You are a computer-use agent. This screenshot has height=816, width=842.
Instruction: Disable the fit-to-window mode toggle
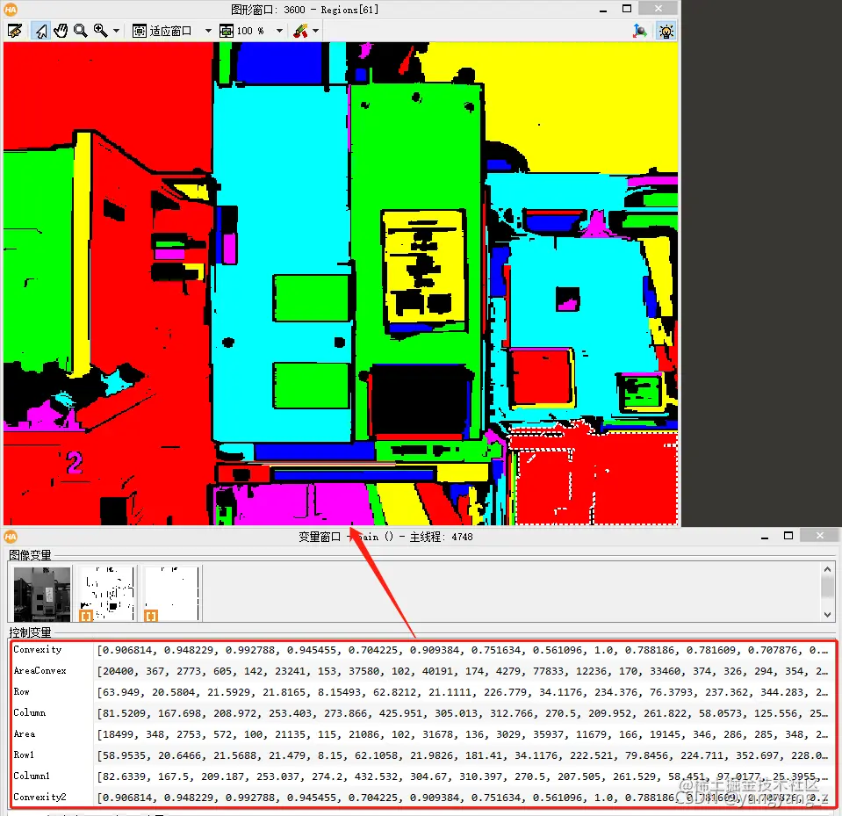[138, 30]
